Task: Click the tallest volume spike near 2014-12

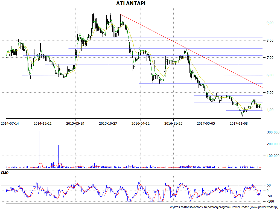Action: (39, 149)
